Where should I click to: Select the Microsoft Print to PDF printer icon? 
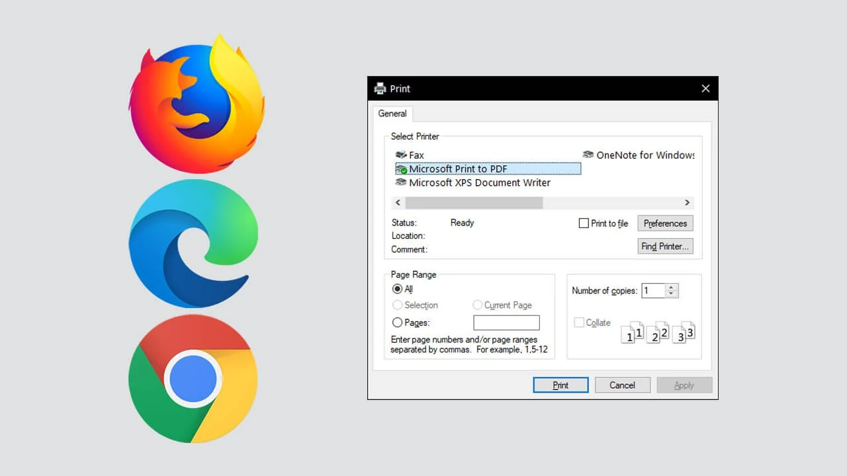click(401, 169)
